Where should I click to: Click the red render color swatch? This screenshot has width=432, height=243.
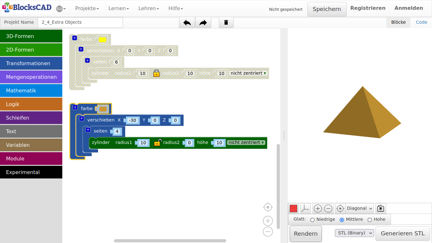293,209
